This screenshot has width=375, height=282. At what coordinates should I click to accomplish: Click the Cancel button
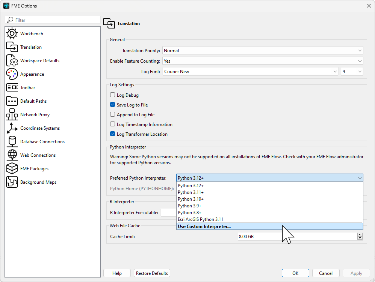[326, 273]
